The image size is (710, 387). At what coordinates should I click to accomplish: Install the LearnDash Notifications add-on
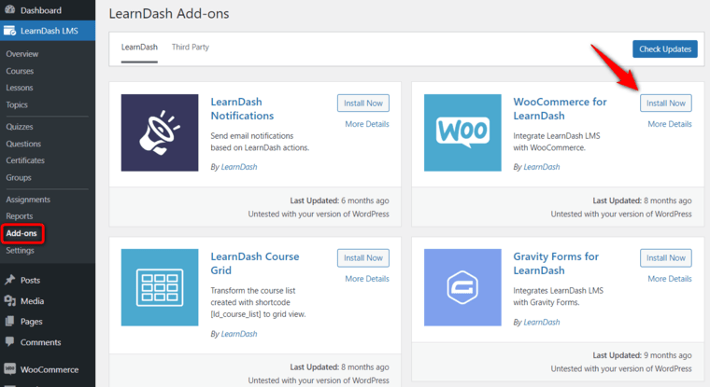point(363,104)
